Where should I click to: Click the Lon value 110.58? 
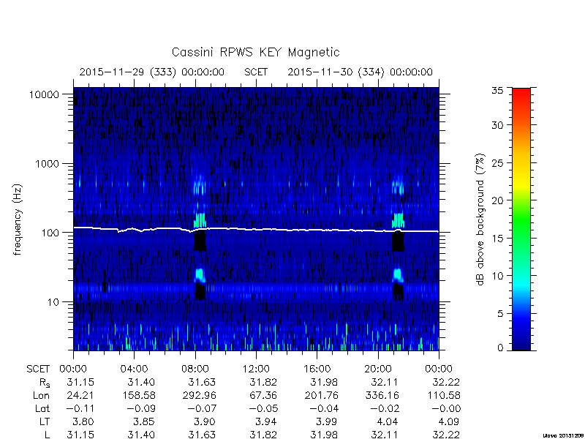[444, 395]
